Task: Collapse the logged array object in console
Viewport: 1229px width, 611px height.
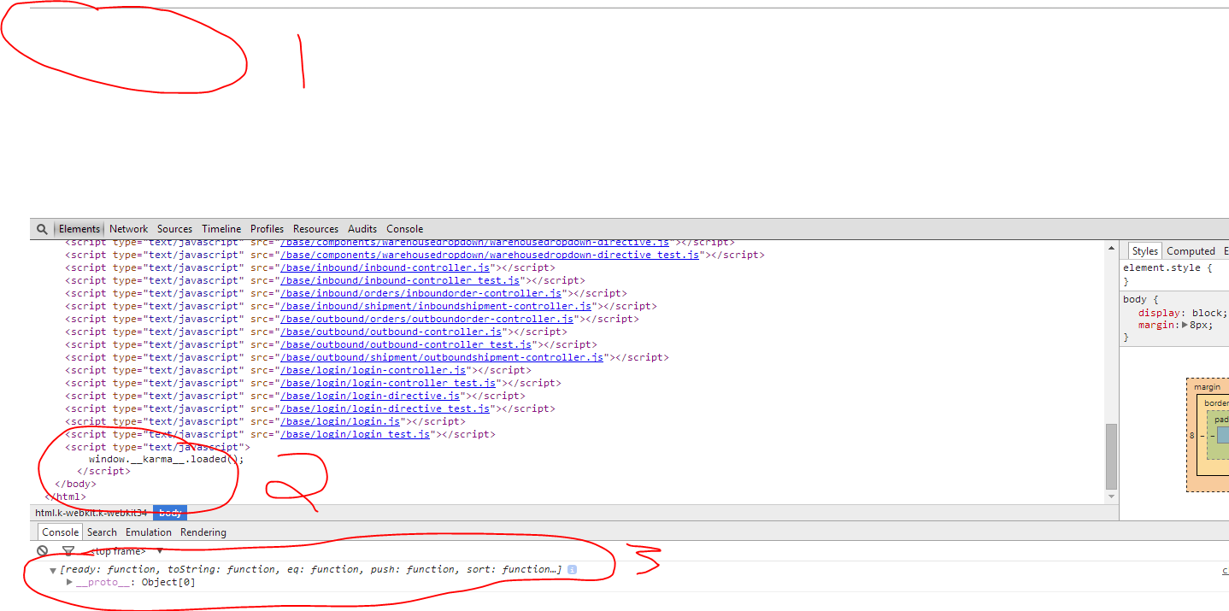Action: [53, 570]
